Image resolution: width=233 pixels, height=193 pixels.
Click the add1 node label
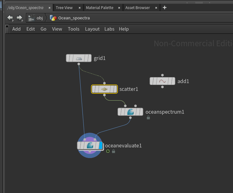(x=183, y=81)
